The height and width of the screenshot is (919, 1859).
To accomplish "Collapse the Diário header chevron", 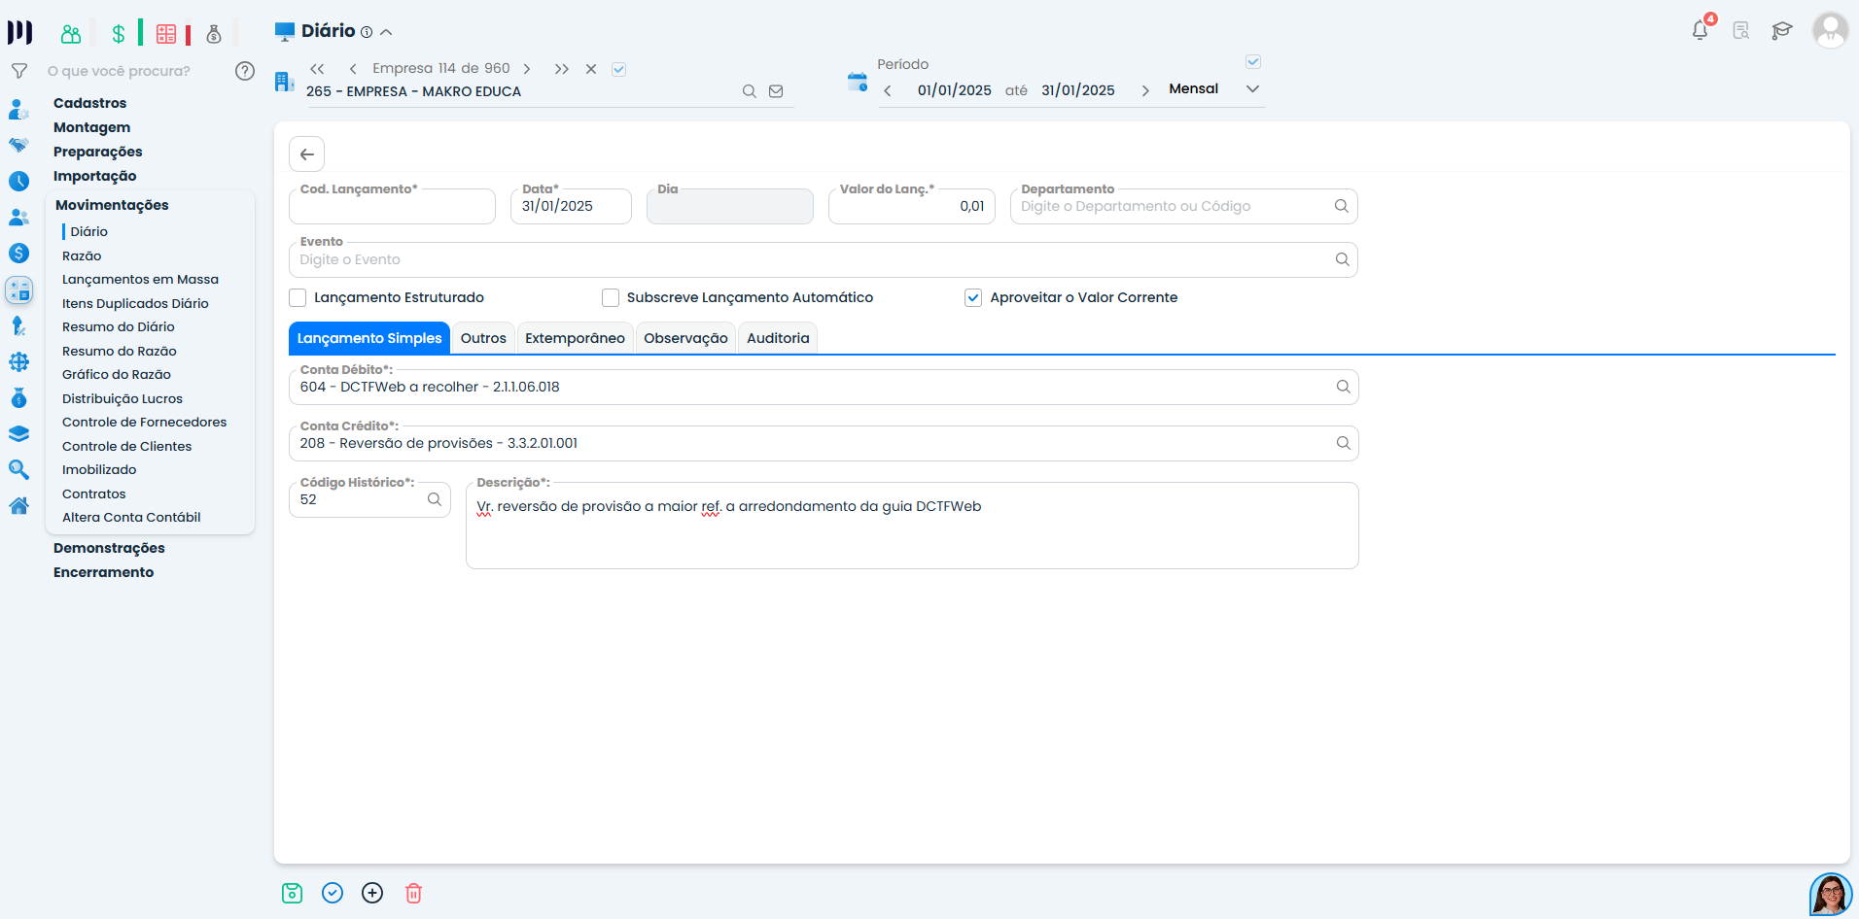I will click(386, 31).
